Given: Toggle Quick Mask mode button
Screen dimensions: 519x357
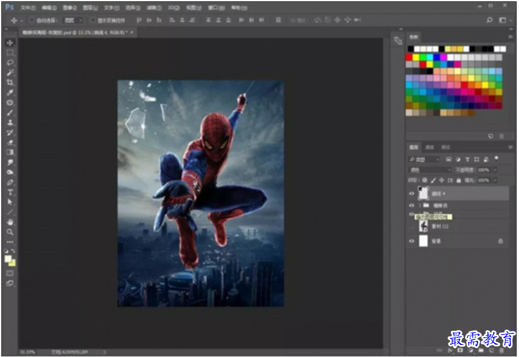Looking at the screenshot, I should [10, 273].
